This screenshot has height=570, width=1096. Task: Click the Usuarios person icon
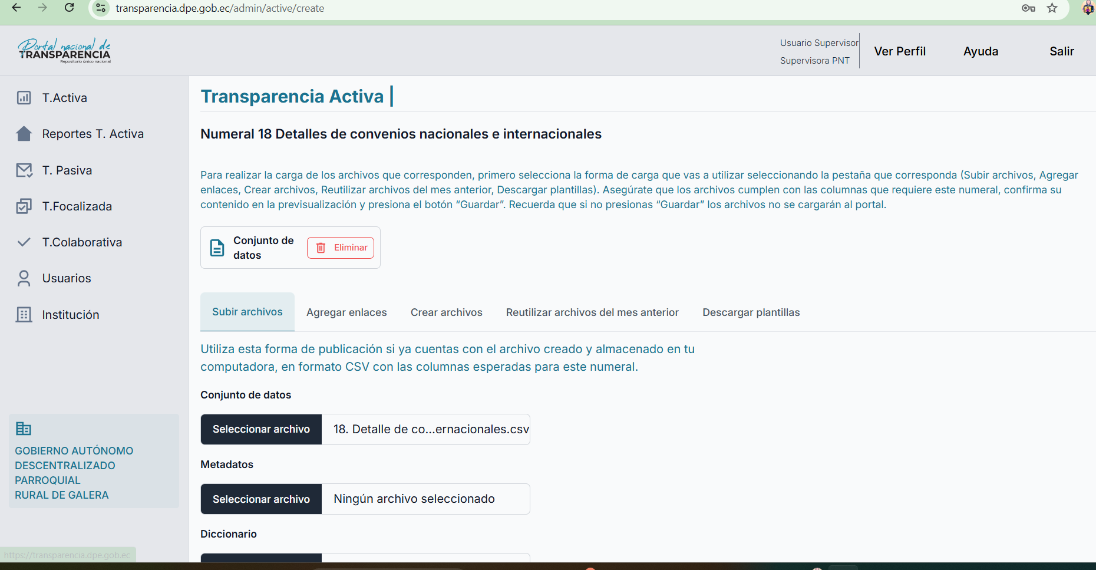click(24, 278)
